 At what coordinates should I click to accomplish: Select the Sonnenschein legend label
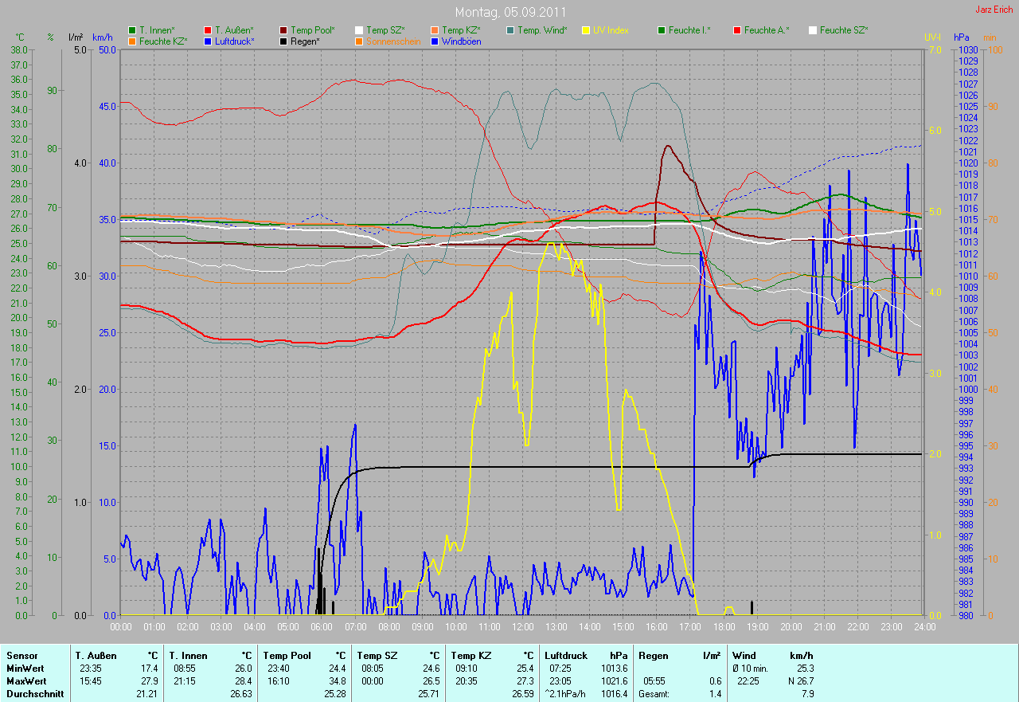tap(392, 41)
